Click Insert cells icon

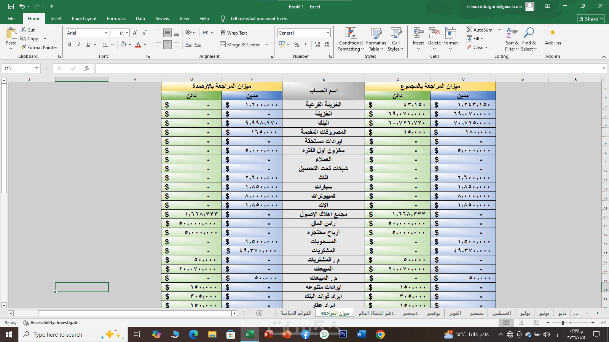pyautogui.click(x=418, y=33)
